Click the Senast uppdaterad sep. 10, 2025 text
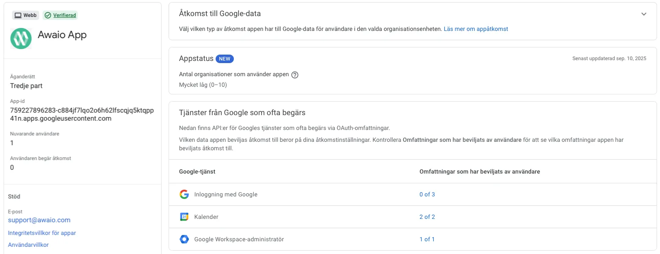The height and width of the screenshot is (254, 660). [x=609, y=59]
